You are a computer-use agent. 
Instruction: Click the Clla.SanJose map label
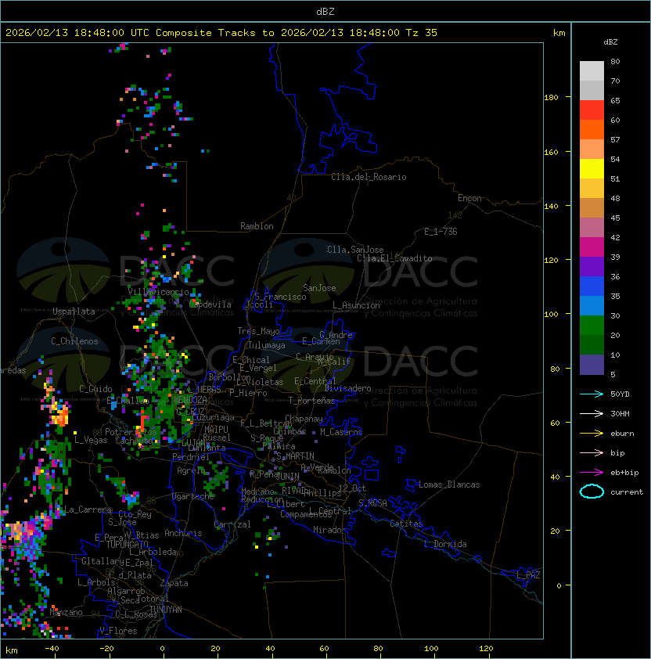(355, 250)
